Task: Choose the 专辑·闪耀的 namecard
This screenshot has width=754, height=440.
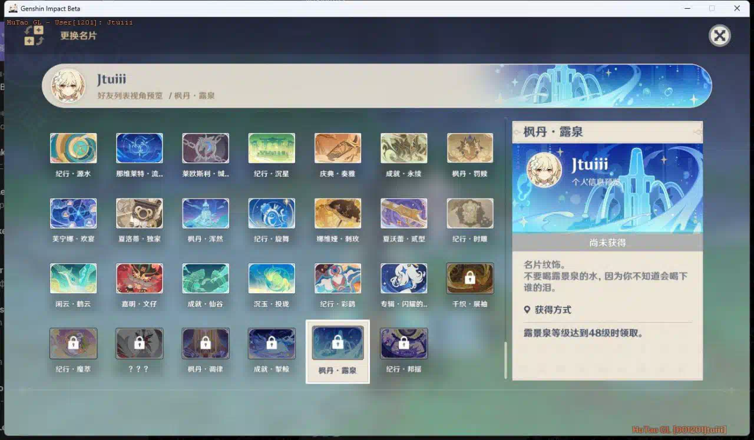Action: 404,278
